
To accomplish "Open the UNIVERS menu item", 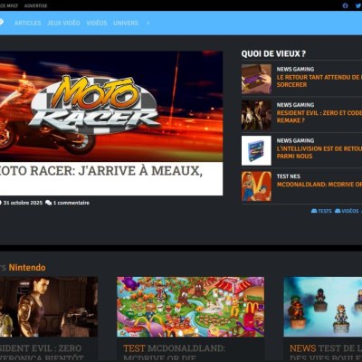I will (126, 23).
